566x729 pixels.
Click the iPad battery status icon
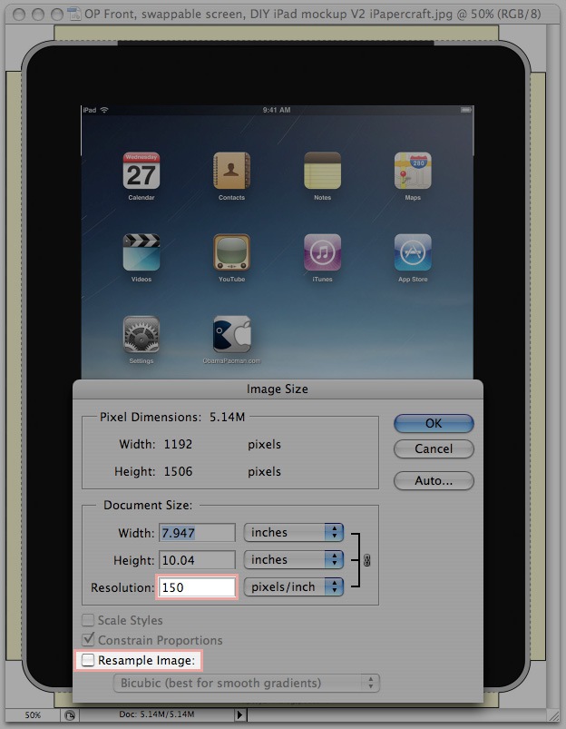(x=465, y=110)
